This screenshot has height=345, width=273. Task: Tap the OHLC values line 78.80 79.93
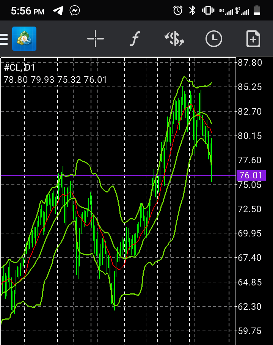[55, 80]
